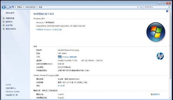Click the Intel(R) Core(TM) i7 CPU processor text

click(80, 61)
